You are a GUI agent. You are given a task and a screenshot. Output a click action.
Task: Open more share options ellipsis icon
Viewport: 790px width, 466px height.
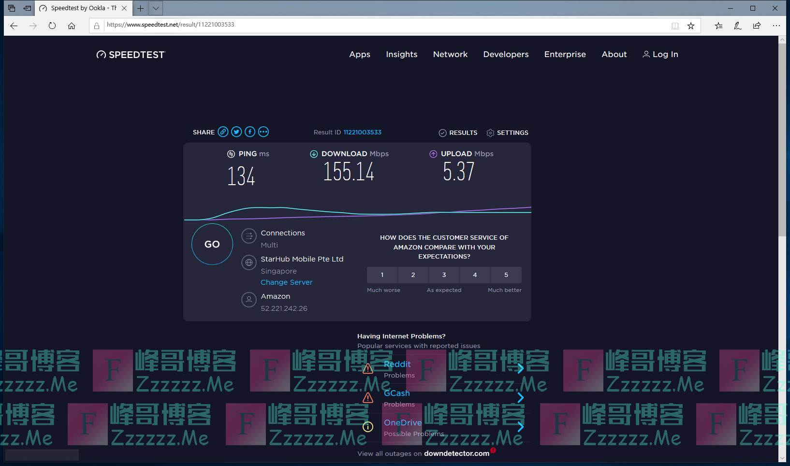click(x=263, y=132)
